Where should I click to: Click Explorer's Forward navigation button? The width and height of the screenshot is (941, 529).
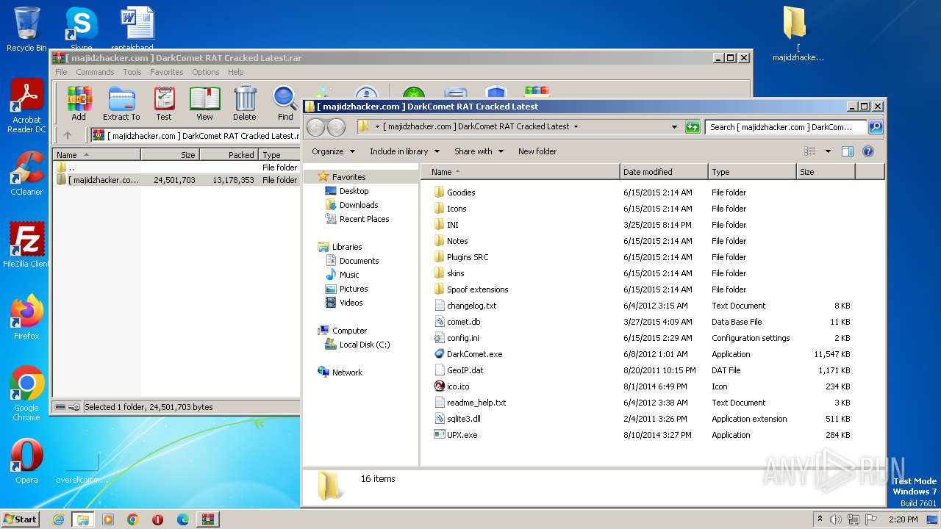pos(336,127)
